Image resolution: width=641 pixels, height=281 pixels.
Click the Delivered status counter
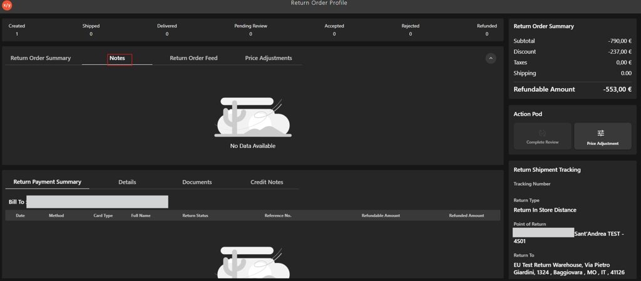point(167,30)
